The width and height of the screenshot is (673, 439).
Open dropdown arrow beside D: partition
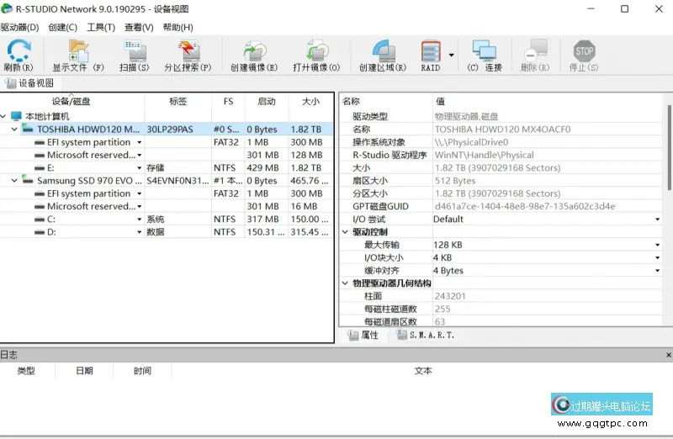pyautogui.click(x=139, y=232)
